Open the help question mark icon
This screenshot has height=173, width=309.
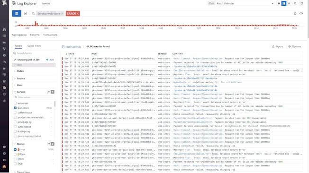[x=4, y=153]
